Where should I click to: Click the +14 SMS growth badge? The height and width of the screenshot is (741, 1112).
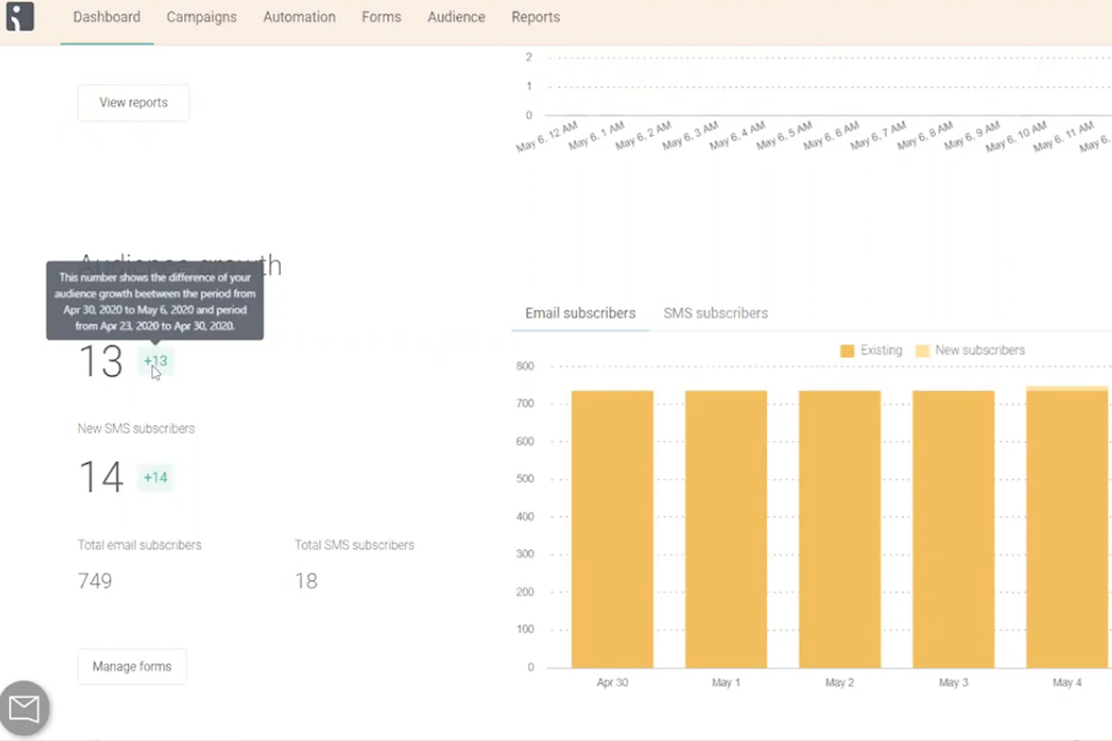point(156,478)
